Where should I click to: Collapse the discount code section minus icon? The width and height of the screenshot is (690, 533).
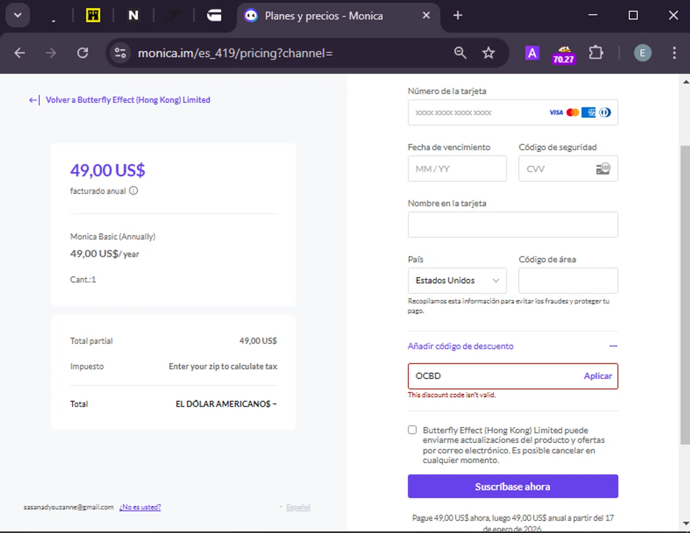(x=613, y=346)
